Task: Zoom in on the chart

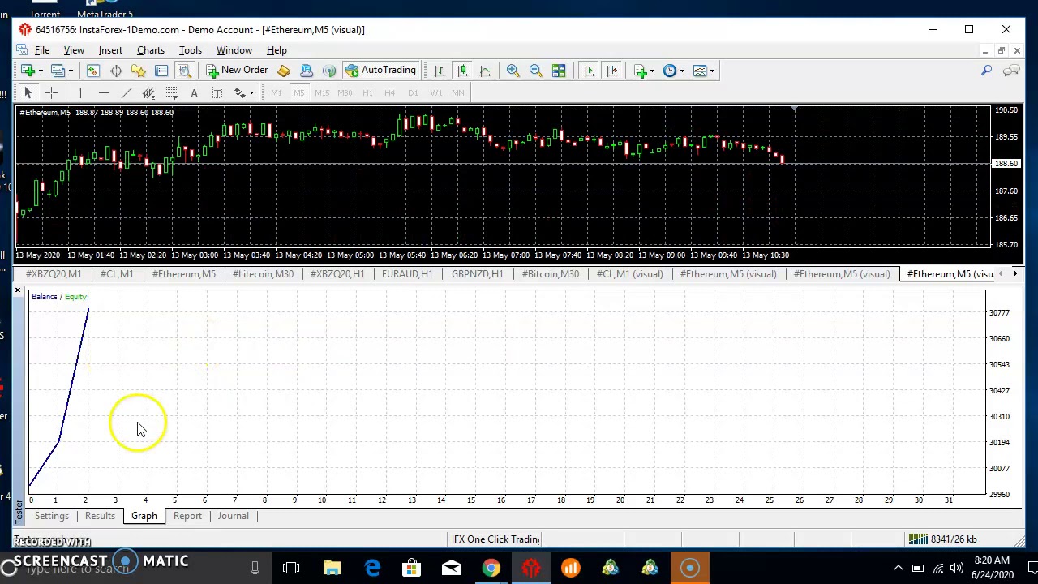Action: pos(513,71)
